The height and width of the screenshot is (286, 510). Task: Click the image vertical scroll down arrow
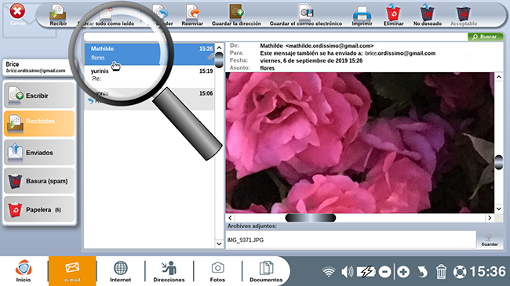click(498, 208)
